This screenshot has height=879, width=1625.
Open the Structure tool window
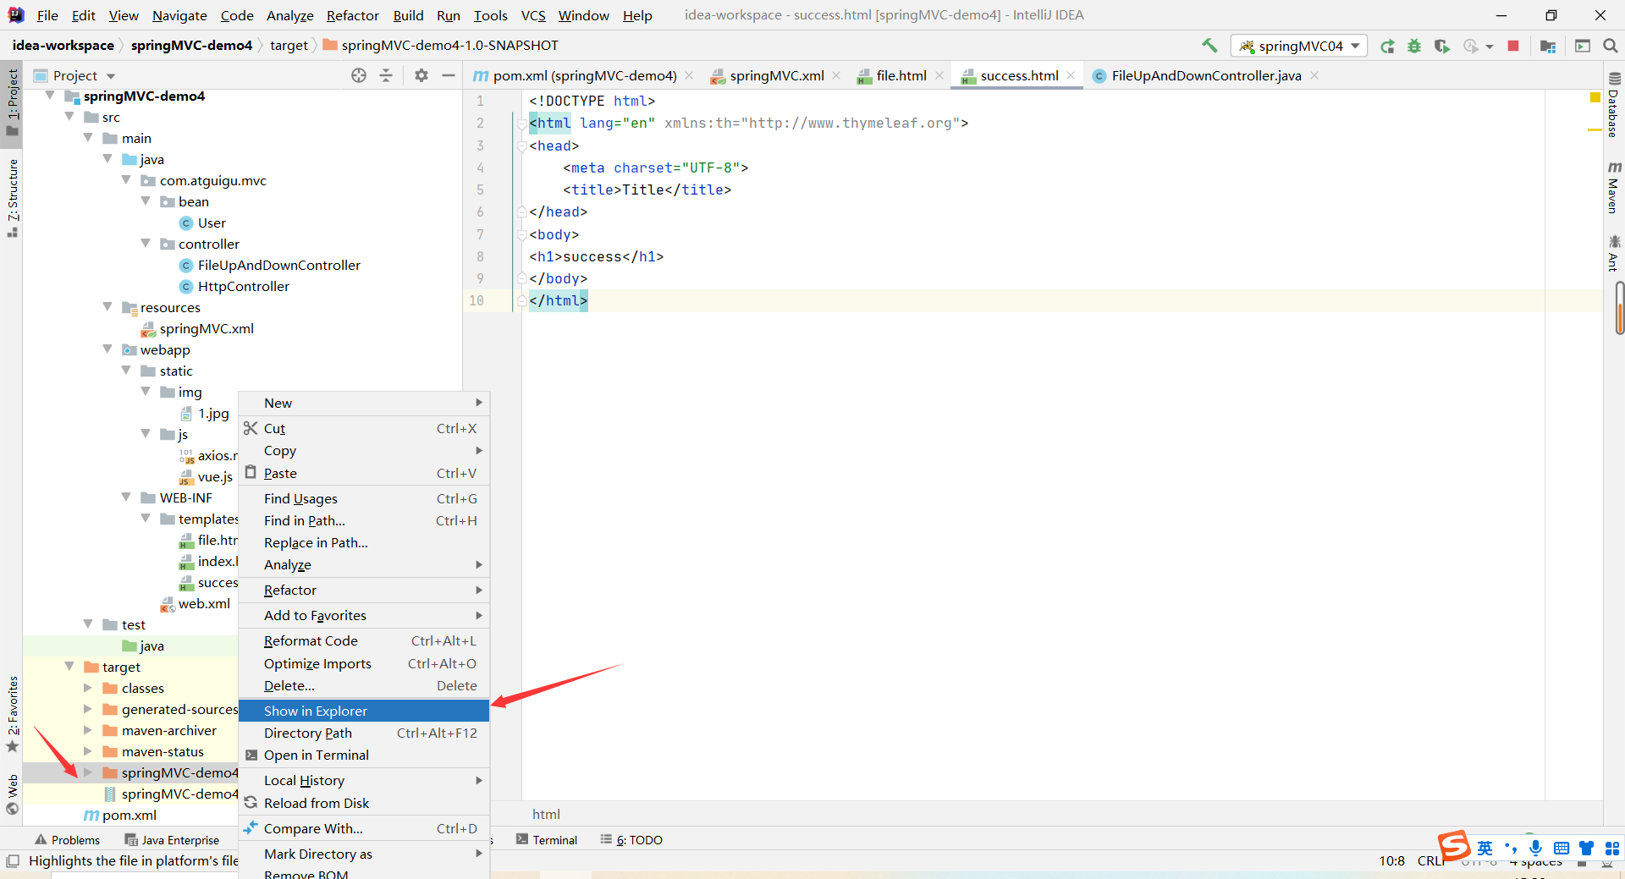pos(12,198)
